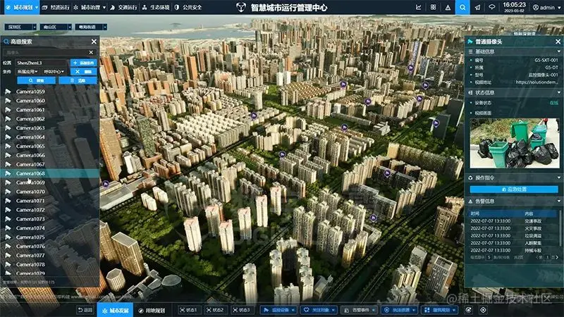Open the 监控设备 dropdown in bottom bar
This screenshot has height=317, width=564.
pos(278,310)
